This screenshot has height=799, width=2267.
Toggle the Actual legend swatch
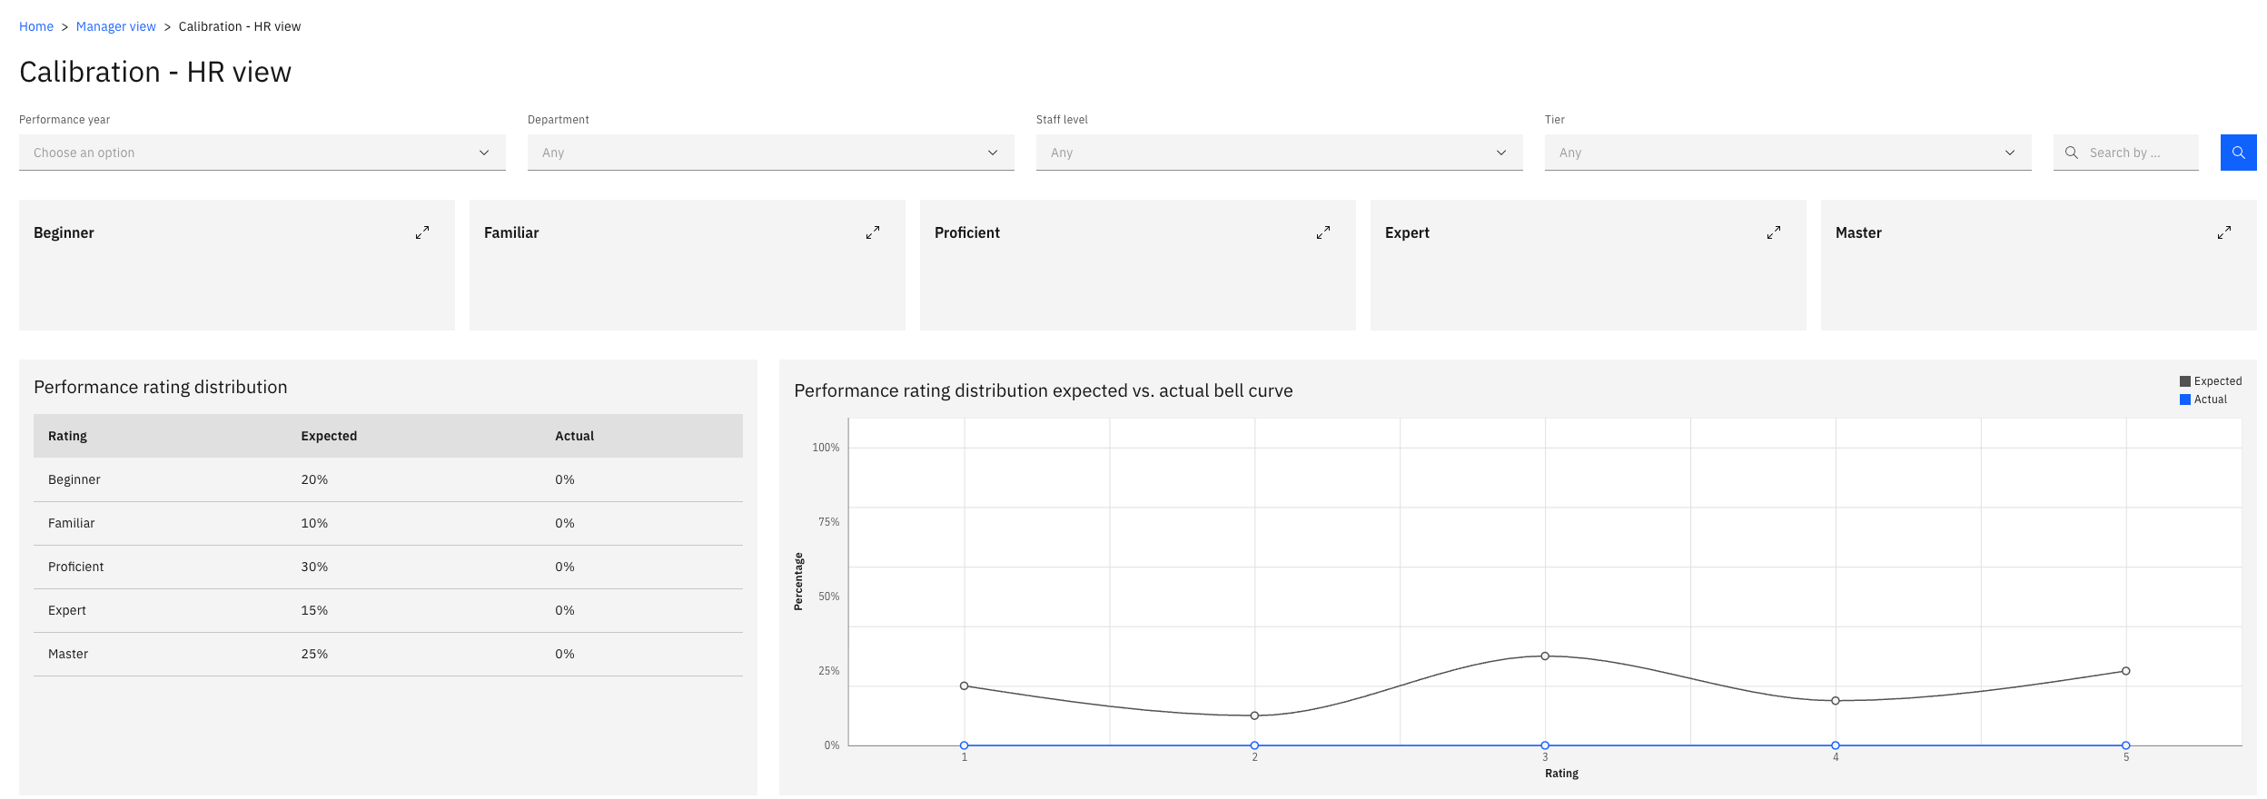2185,399
